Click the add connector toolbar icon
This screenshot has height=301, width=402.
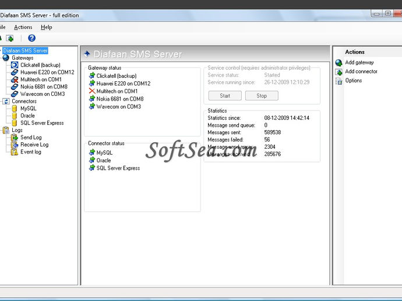click(x=10, y=38)
